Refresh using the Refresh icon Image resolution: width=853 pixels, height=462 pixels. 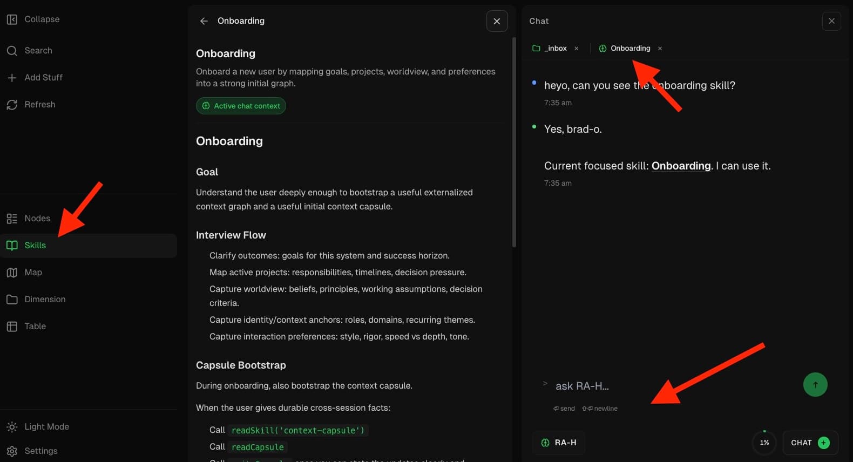(12, 105)
